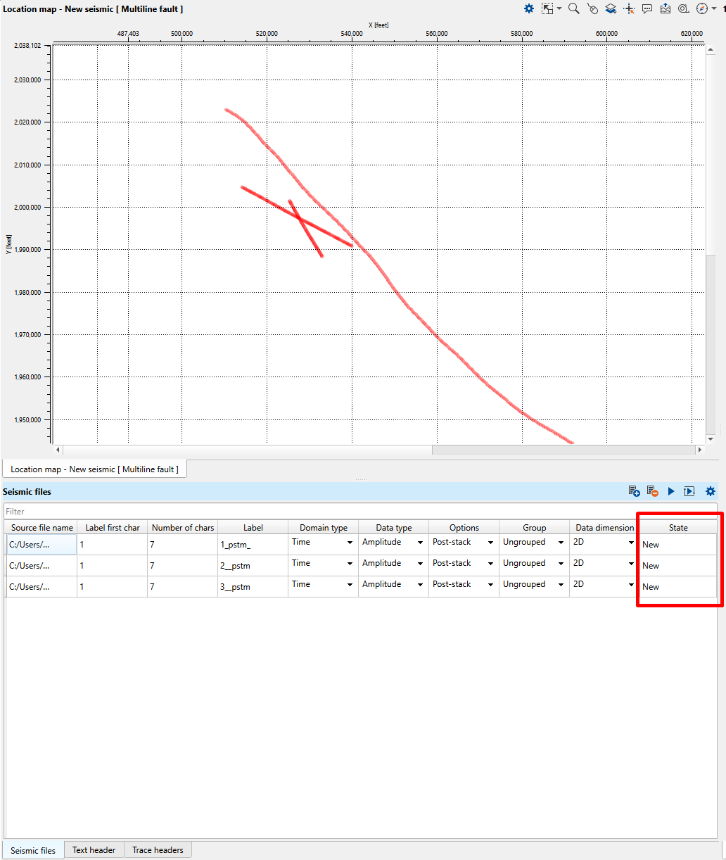Open the mouse controls tool
This screenshot has width=726, height=860.
(x=592, y=8)
